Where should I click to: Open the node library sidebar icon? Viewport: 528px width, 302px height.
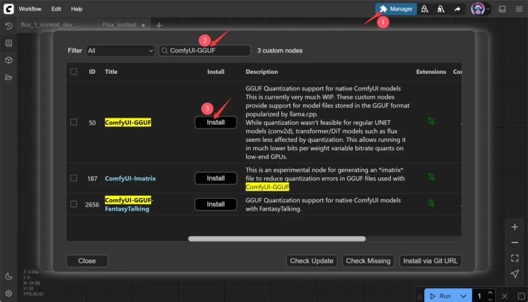(9, 43)
